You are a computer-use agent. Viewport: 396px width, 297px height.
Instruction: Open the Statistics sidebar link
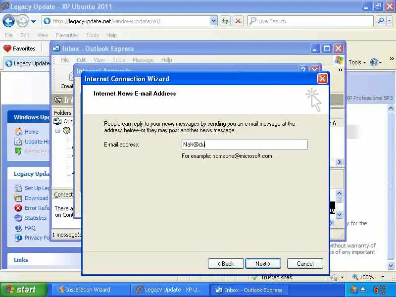tap(36, 218)
